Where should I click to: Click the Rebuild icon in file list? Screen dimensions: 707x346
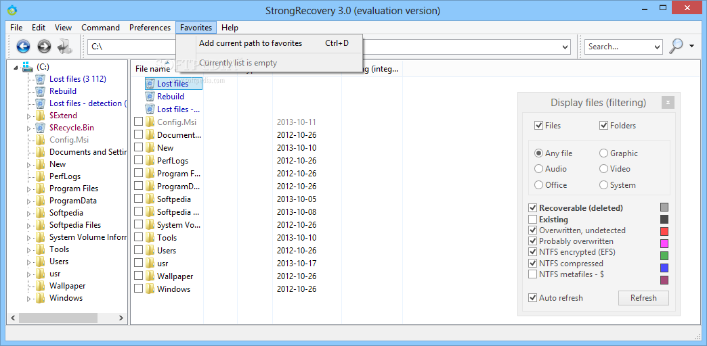(x=150, y=96)
